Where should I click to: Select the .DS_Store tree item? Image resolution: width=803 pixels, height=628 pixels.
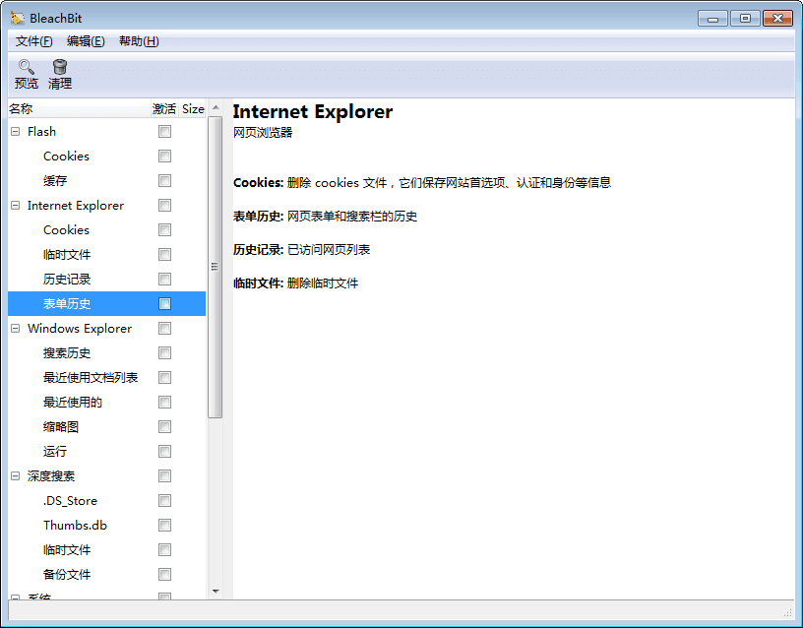pos(70,500)
